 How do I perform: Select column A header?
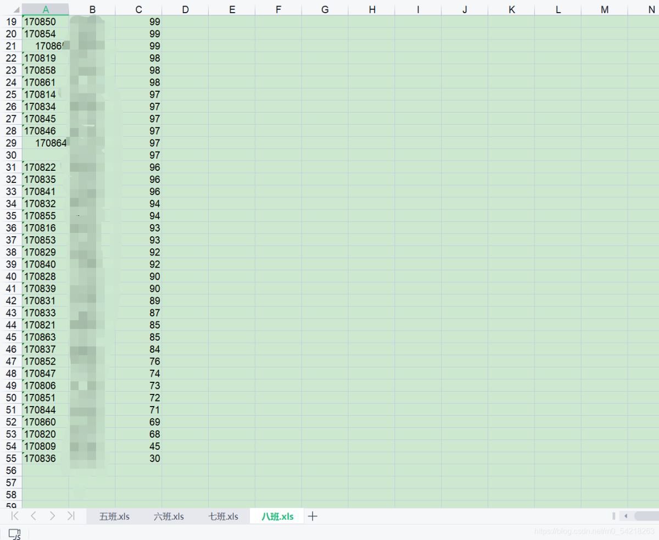point(46,9)
